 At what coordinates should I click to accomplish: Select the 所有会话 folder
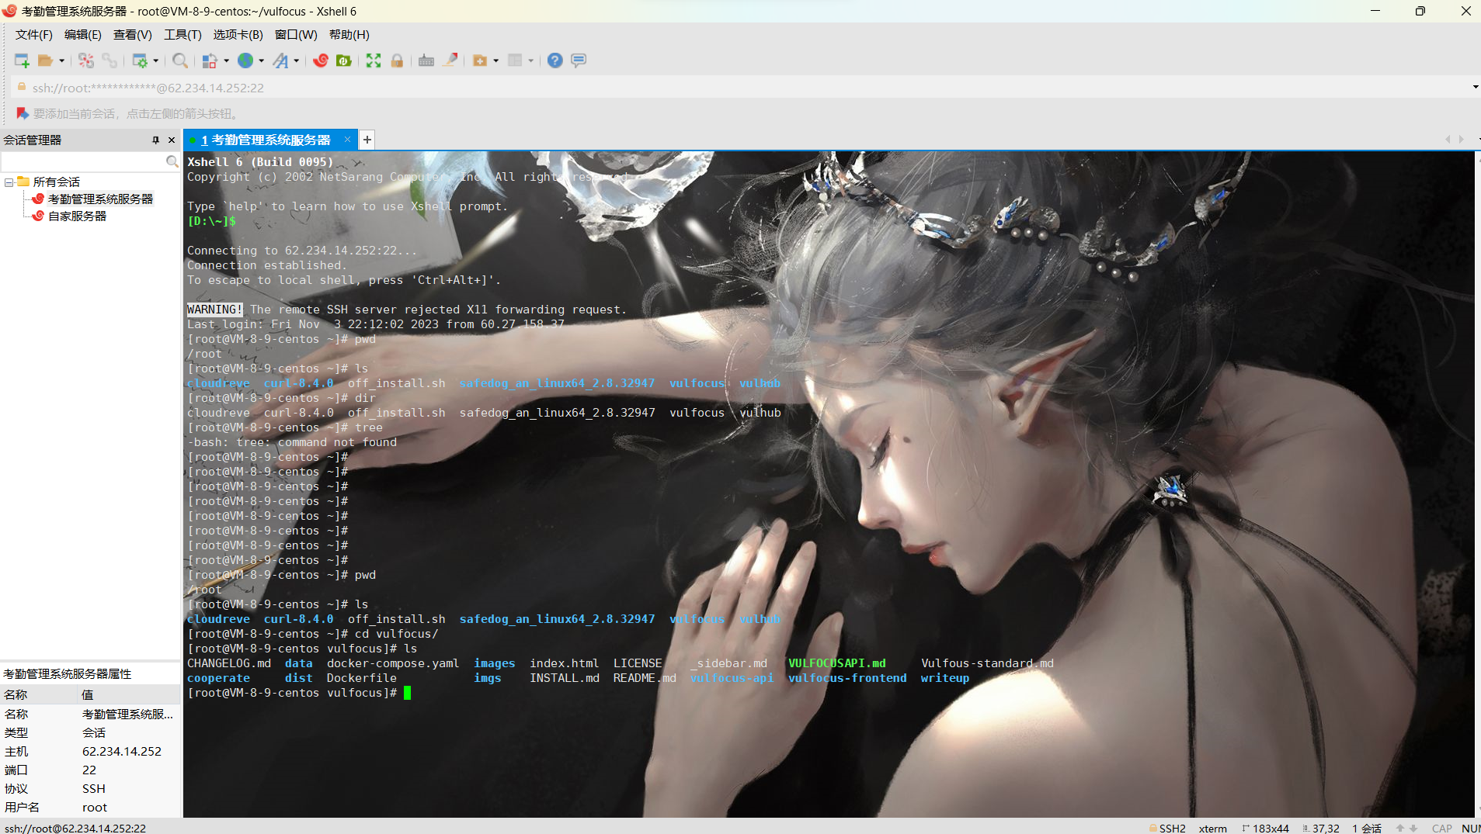click(x=56, y=182)
